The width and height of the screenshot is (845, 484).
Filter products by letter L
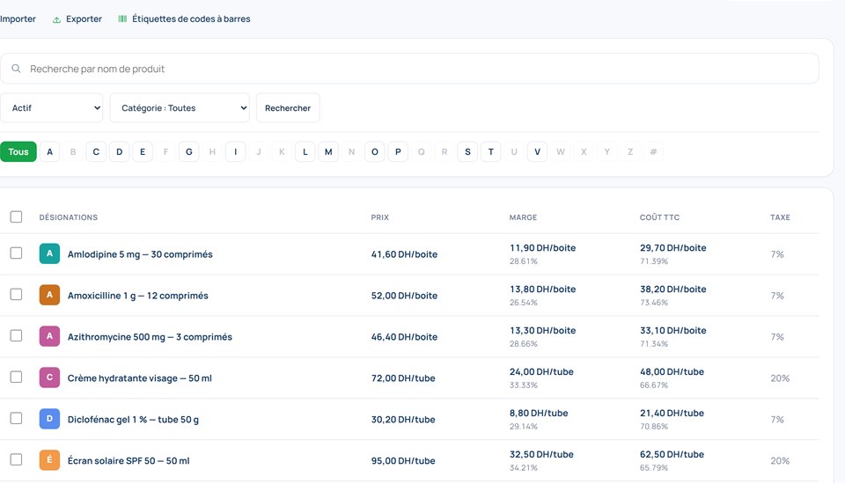click(305, 151)
